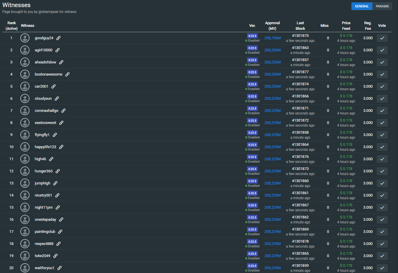Open the link icon beside night11pm
Viewport: 398px width, 273px height.
point(58,207)
